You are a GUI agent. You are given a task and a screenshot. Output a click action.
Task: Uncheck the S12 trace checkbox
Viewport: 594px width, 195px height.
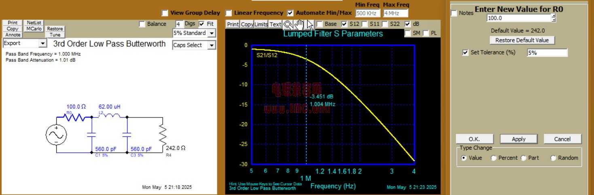pyautogui.click(x=344, y=24)
